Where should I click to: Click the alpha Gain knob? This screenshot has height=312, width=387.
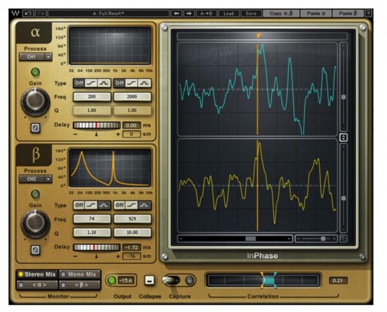click(x=35, y=102)
